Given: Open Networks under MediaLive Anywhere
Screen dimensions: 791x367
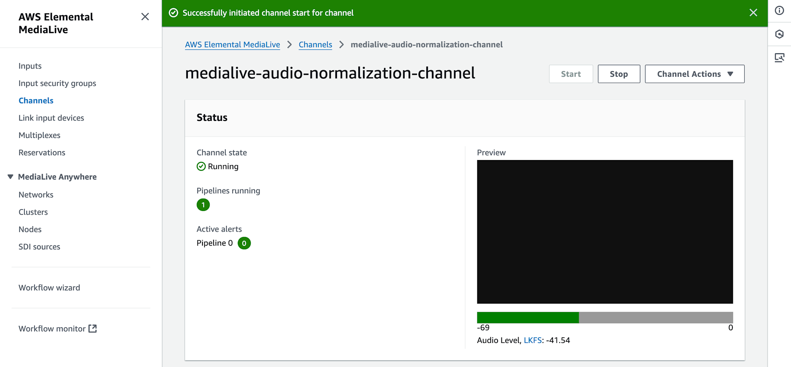Looking at the screenshot, I should 36,195.
